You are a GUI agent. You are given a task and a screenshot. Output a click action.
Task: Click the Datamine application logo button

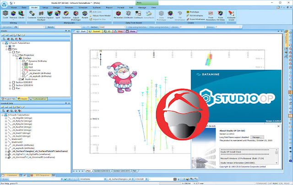4,5
